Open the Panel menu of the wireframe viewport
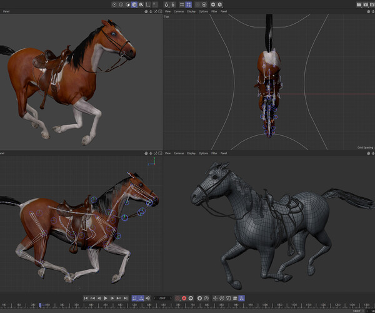Image resolution: width=375 pixels, height=313 pixels. pyautogui.click(x=224, y=153)
